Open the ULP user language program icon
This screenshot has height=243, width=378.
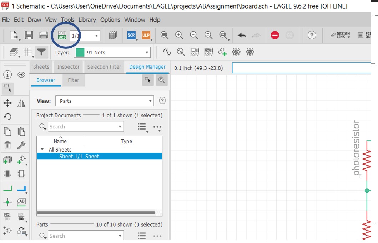pyautogui.click(x=146, y=35)
